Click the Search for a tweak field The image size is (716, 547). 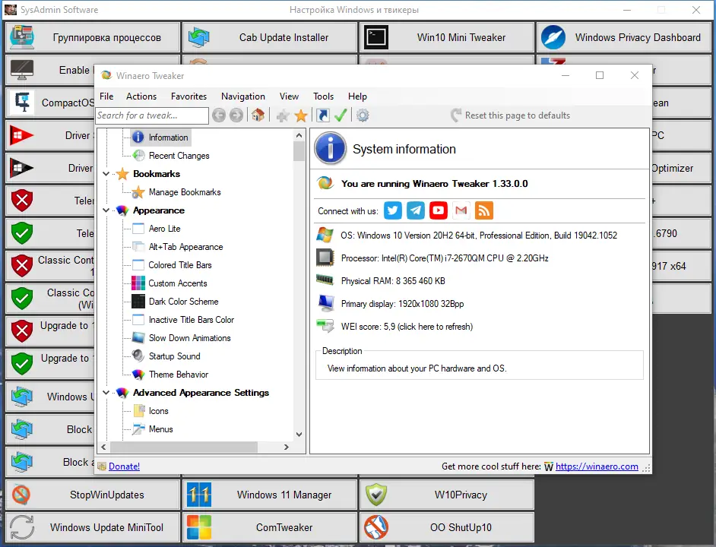152,115
